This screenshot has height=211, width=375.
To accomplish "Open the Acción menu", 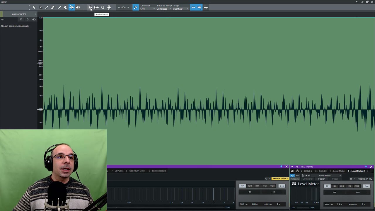I will (x=123, y=7).
